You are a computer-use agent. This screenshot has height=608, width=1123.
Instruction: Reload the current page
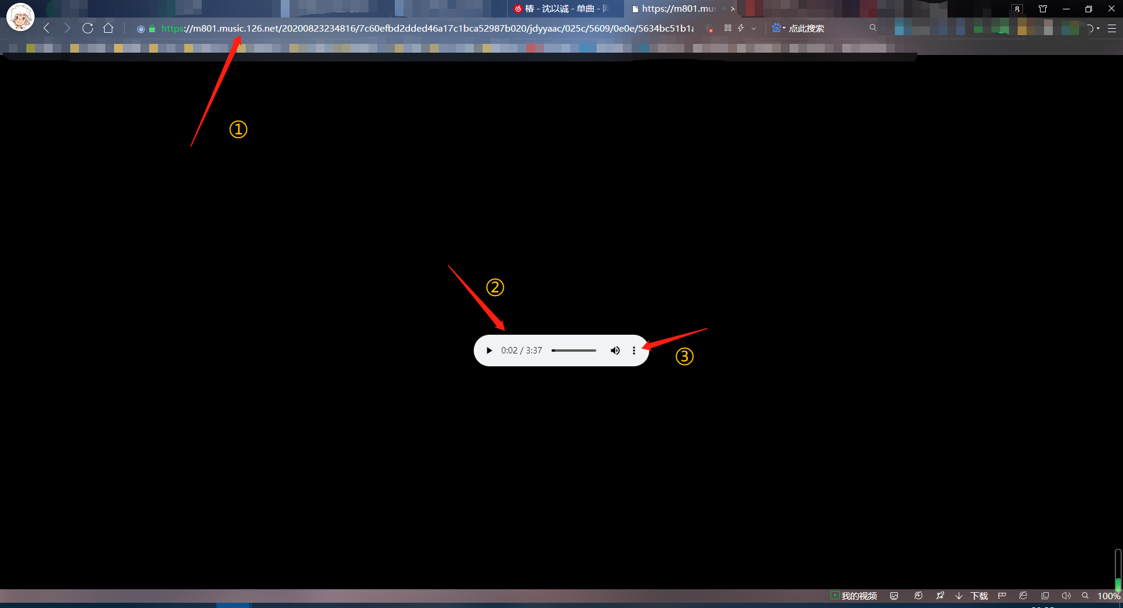(x=88, y=28)
